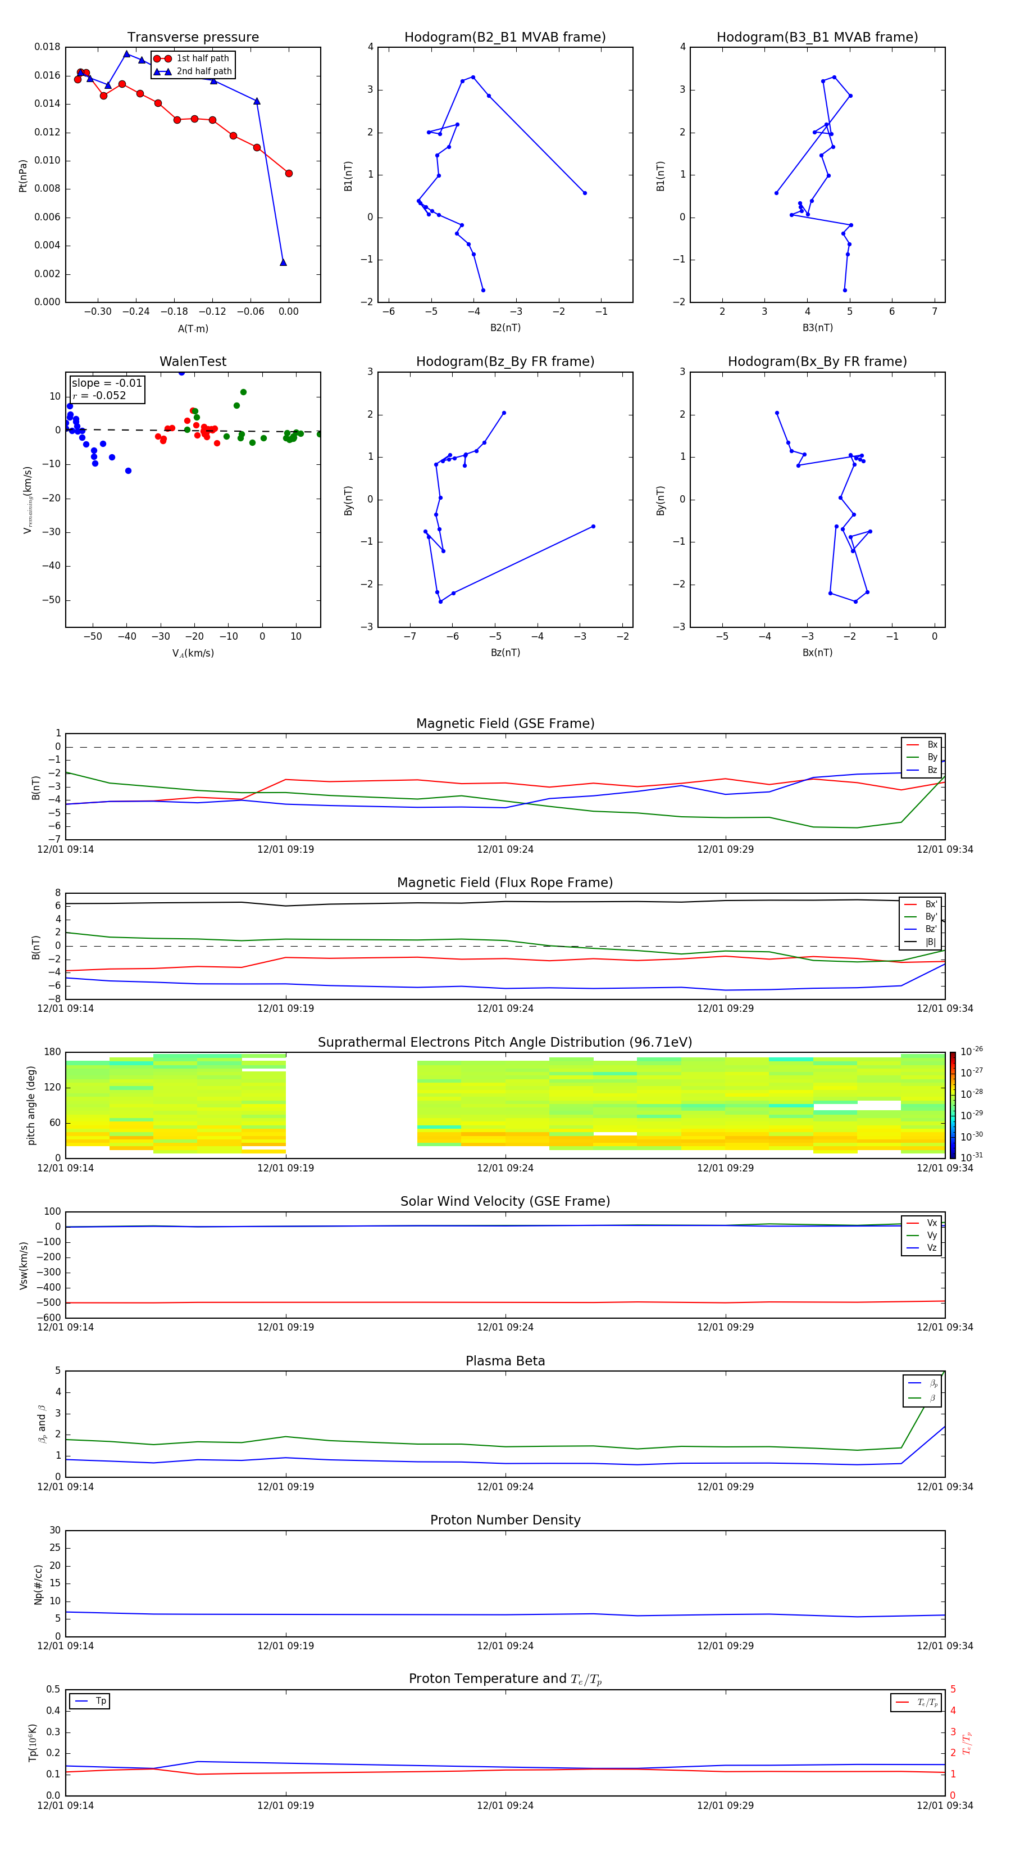1011x1855 pixels.
Task: Click the Bz entry in the GSE field legend
Action: click(x=922, y=770)
